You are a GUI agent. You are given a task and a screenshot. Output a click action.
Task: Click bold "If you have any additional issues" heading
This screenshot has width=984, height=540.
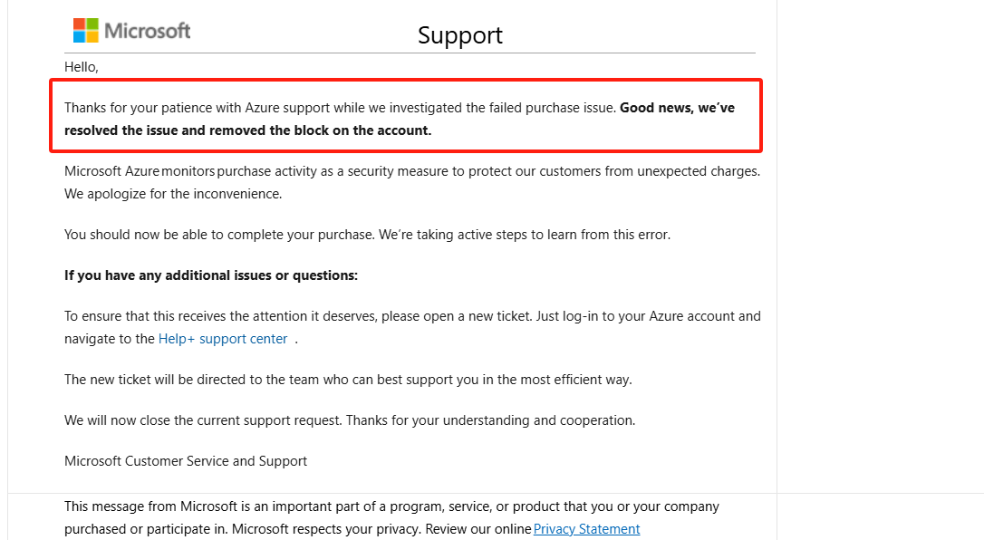click(211, 275)
